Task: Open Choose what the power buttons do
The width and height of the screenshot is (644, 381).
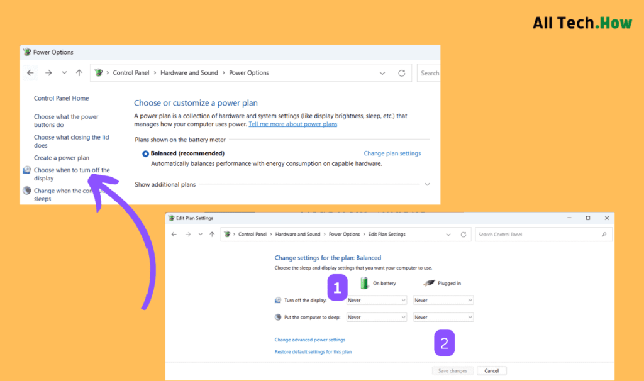Action: pyautogui.click(x=66, y=121)
